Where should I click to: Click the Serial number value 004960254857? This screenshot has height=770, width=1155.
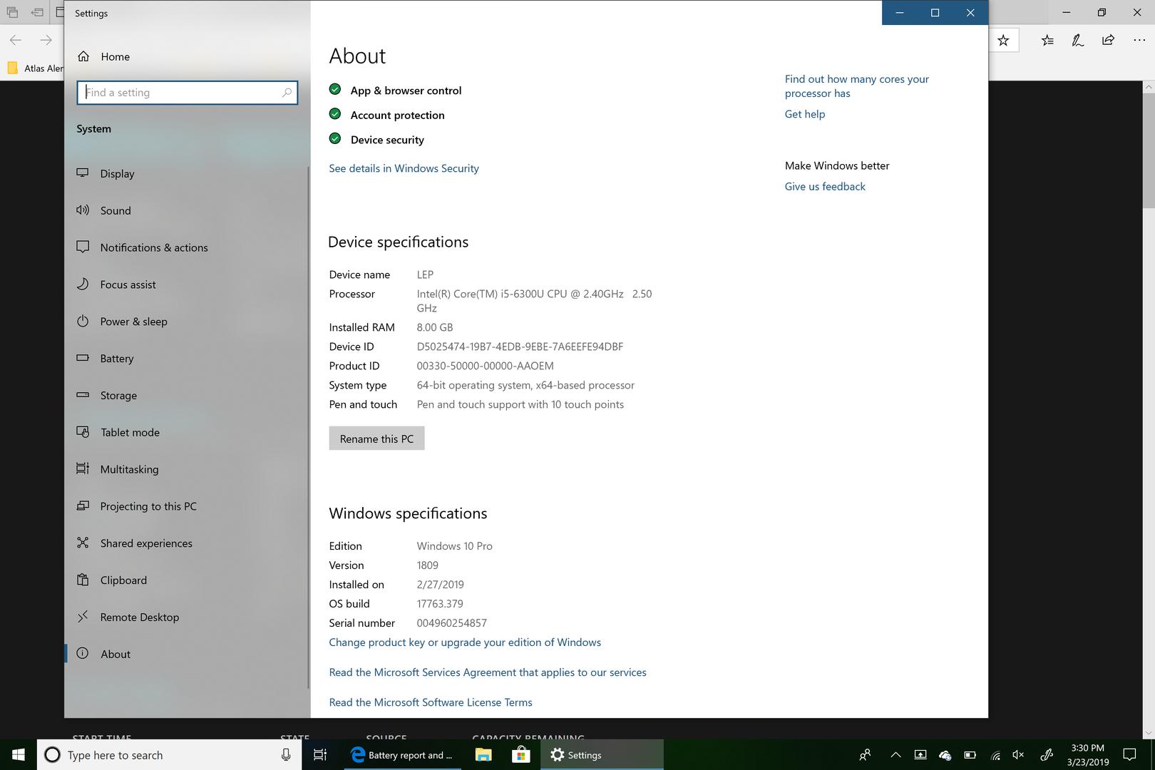452,623
